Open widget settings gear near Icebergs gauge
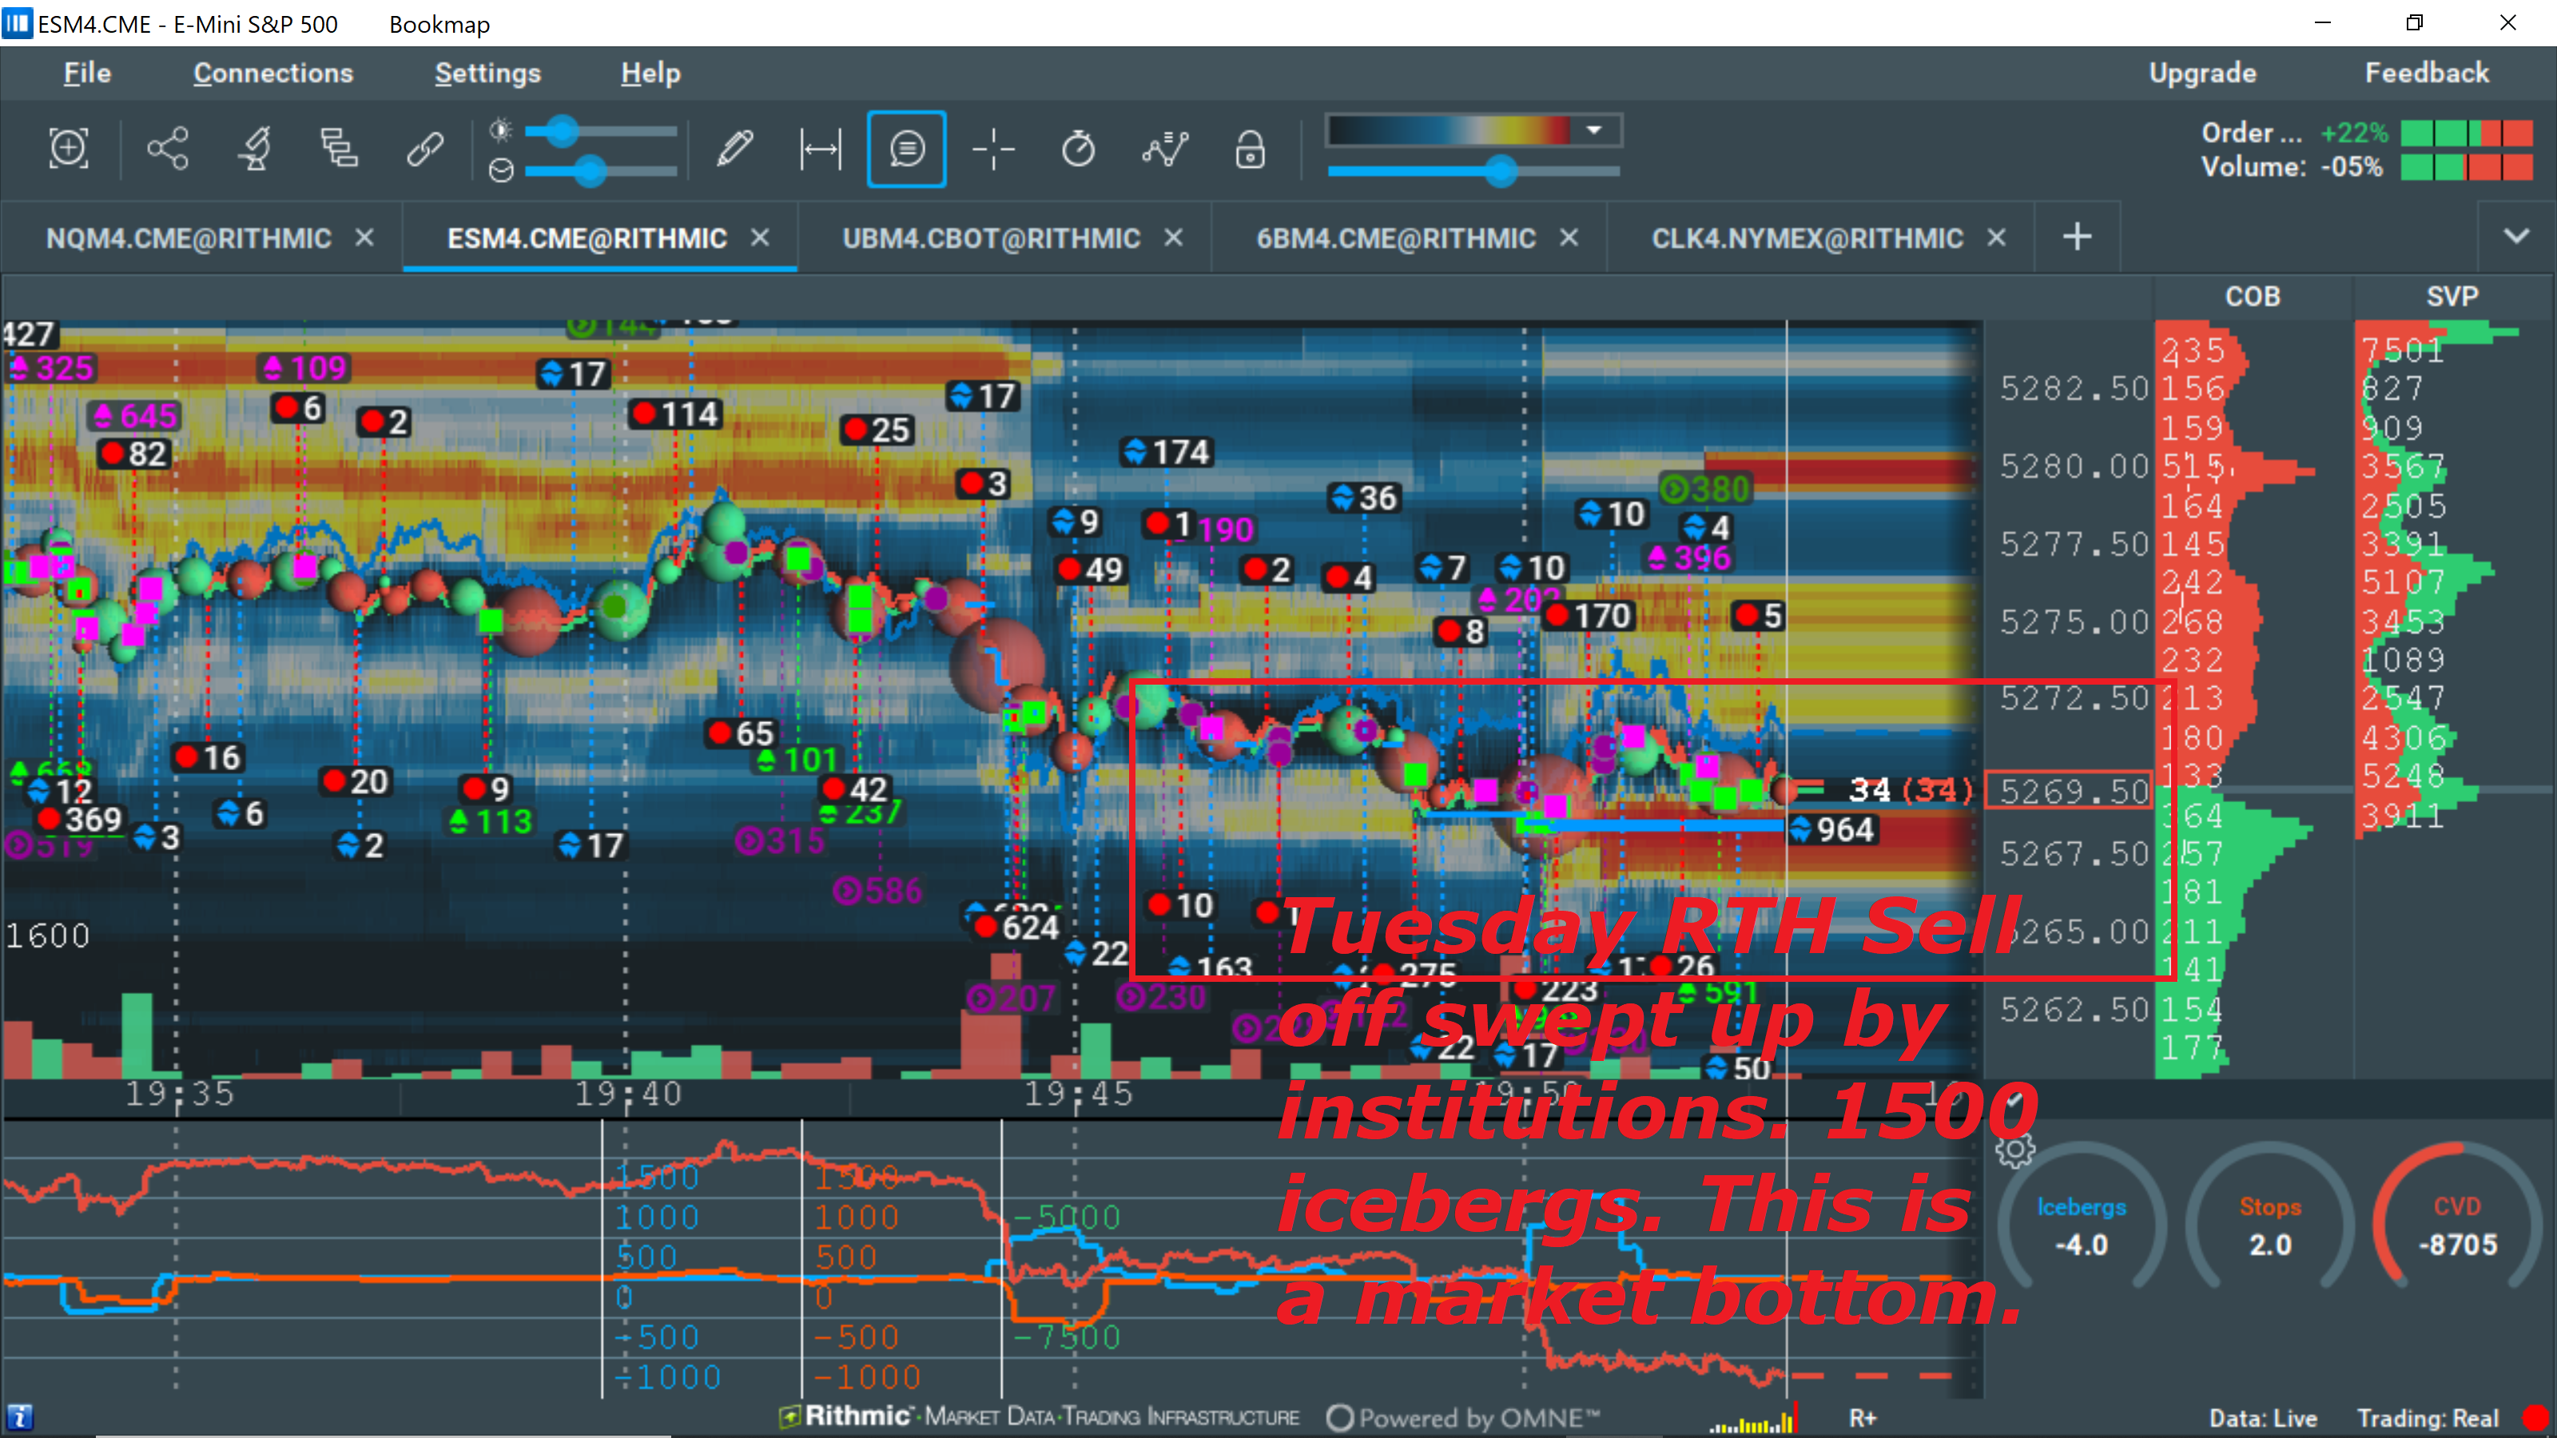The height and width of the screenshot is (1438, 2557). point(2015,1151)
